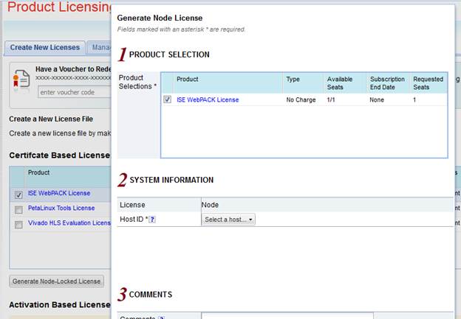Click the Requested Seats column header

[428, 83]
